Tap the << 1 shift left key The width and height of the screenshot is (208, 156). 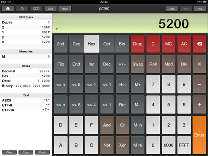coord(107,84)
